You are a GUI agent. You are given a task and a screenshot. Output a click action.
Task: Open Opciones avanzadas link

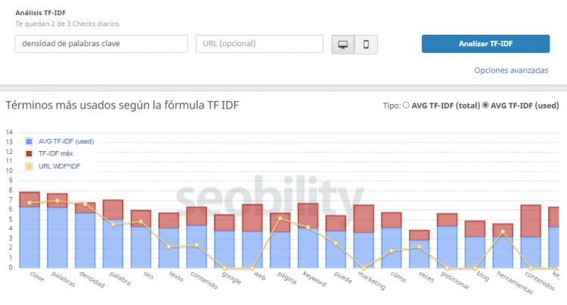(x=511, y=70)
